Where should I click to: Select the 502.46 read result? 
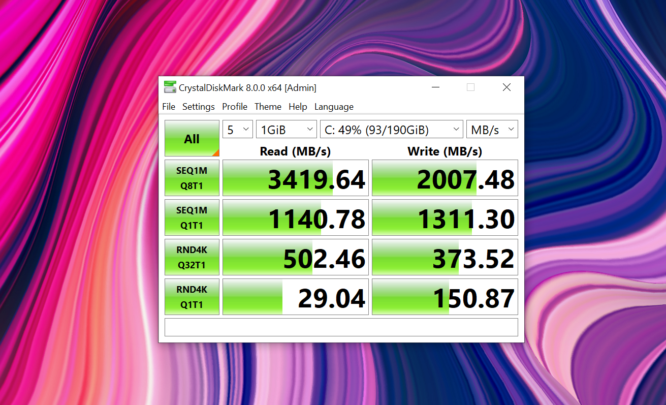click(296, 257)
